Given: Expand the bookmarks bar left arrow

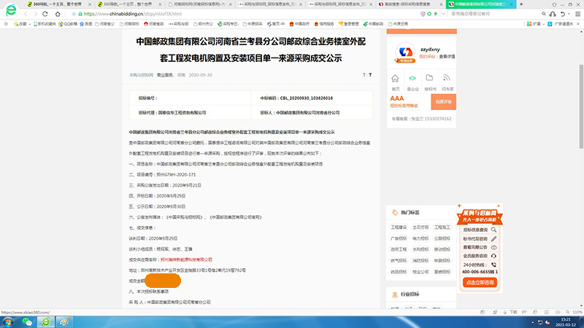Looking at the screenshot, I should pyautogui.click(x=6, y=24).
